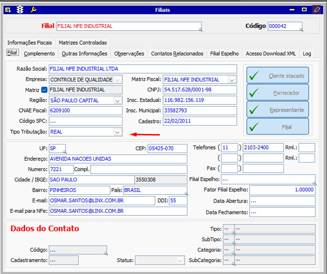
Task: Expand the Tipo Tributação dropdown
Action: click(x=117, y=132)
